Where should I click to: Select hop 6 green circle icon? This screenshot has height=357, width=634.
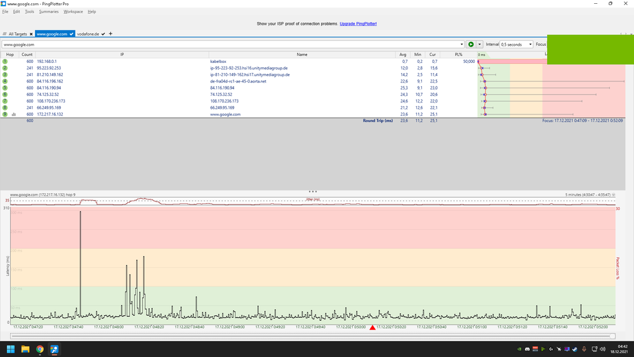5,94
